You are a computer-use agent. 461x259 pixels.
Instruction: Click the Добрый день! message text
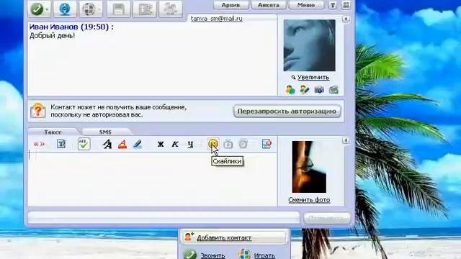53,36
